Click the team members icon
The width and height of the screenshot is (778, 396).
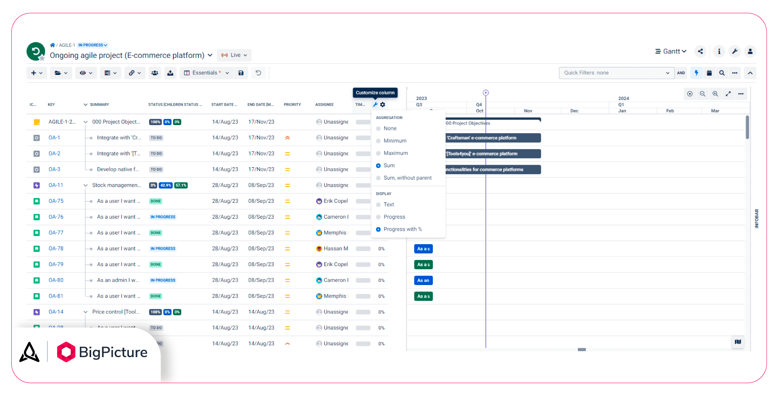pos(155,73)
